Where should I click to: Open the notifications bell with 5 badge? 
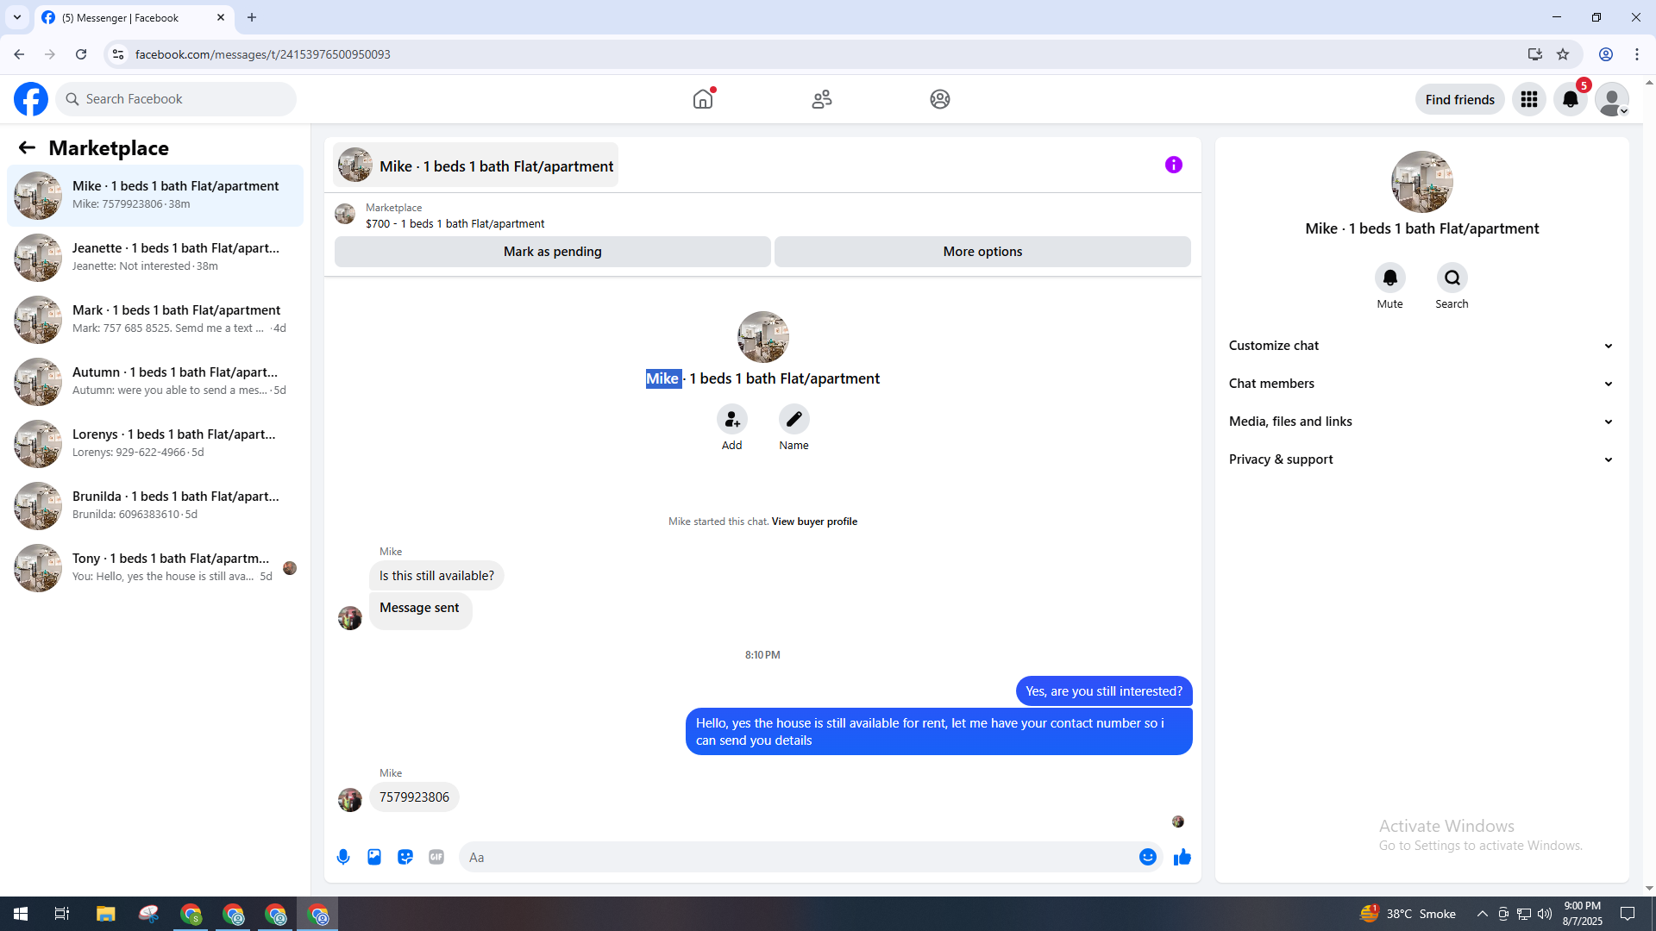pyautogui.click(x=1571, y=99)
